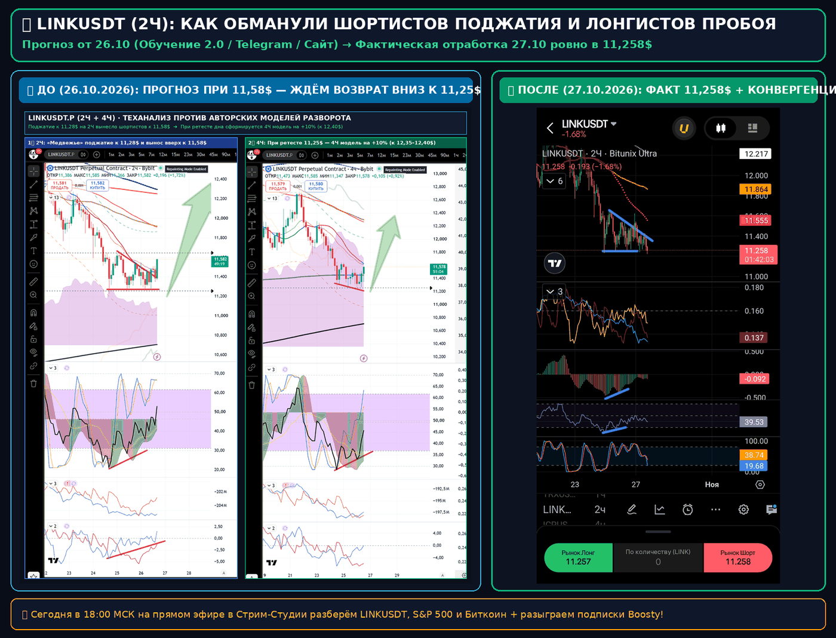Select the 15м timeframe in the 2Ч chart
This screenshot has height=638, width=836.
[x=175, y=155]
